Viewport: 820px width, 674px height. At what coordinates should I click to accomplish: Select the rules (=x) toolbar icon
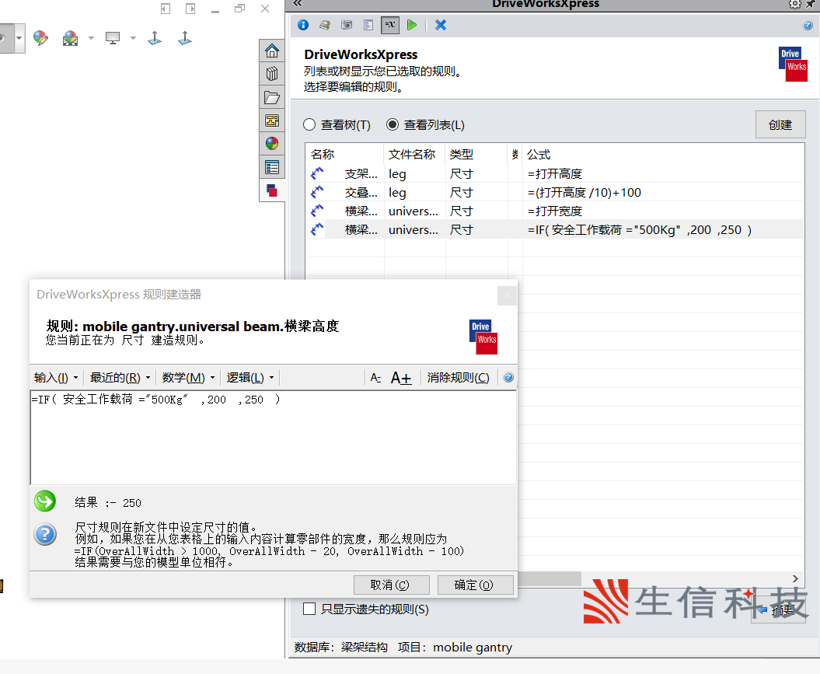pos(390,25)
